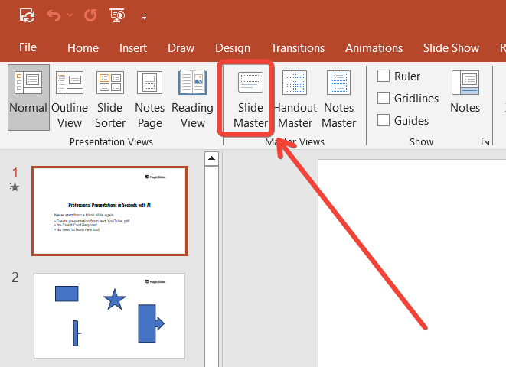Start presentation from beginning in Quick Access
This screenshot has height=367, width=506.
point(117,15)
